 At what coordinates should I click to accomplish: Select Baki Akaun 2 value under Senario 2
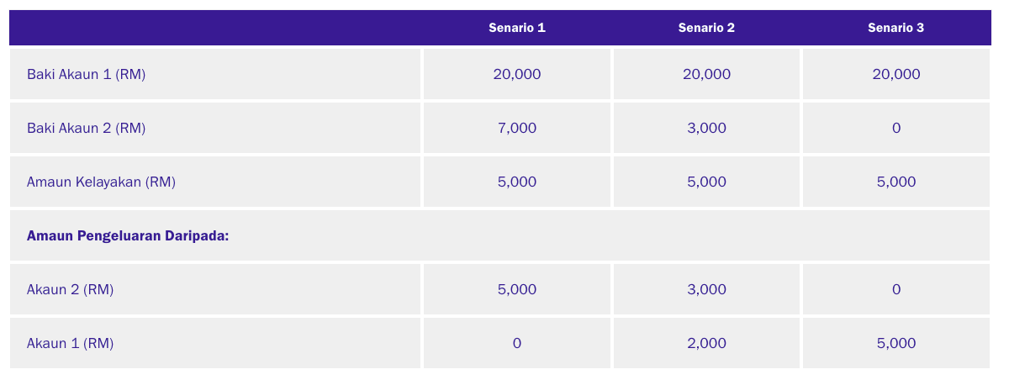pyautogui.click(x=706, y=128)
